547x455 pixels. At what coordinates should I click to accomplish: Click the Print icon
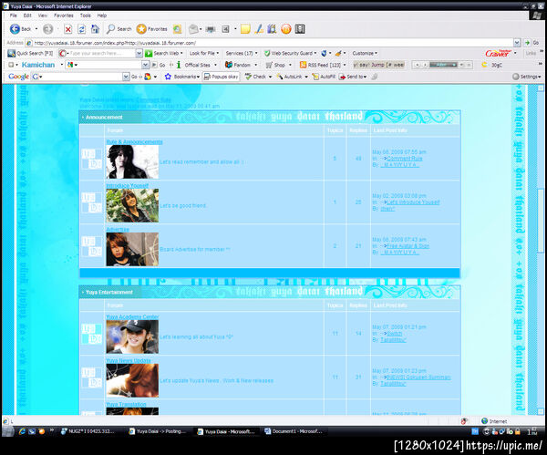click(x=211, y=29)
